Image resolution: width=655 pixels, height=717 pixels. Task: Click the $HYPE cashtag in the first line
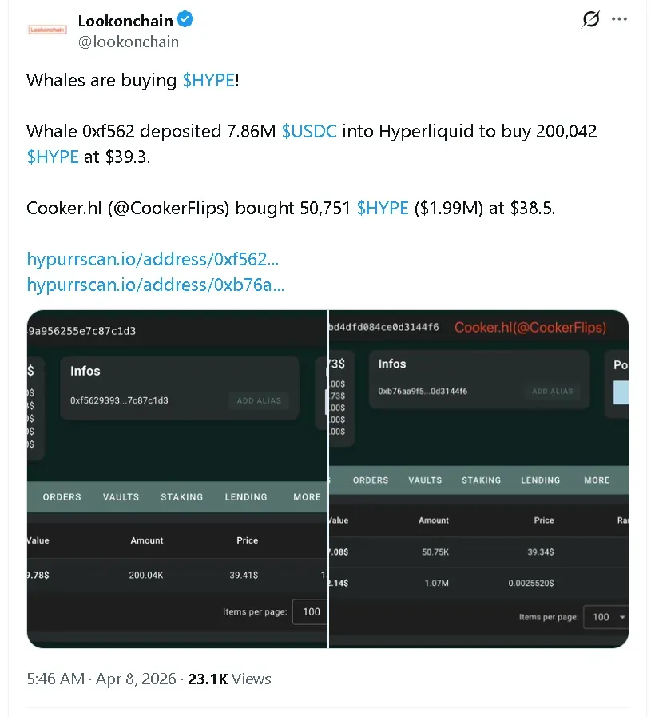(208, 80)
